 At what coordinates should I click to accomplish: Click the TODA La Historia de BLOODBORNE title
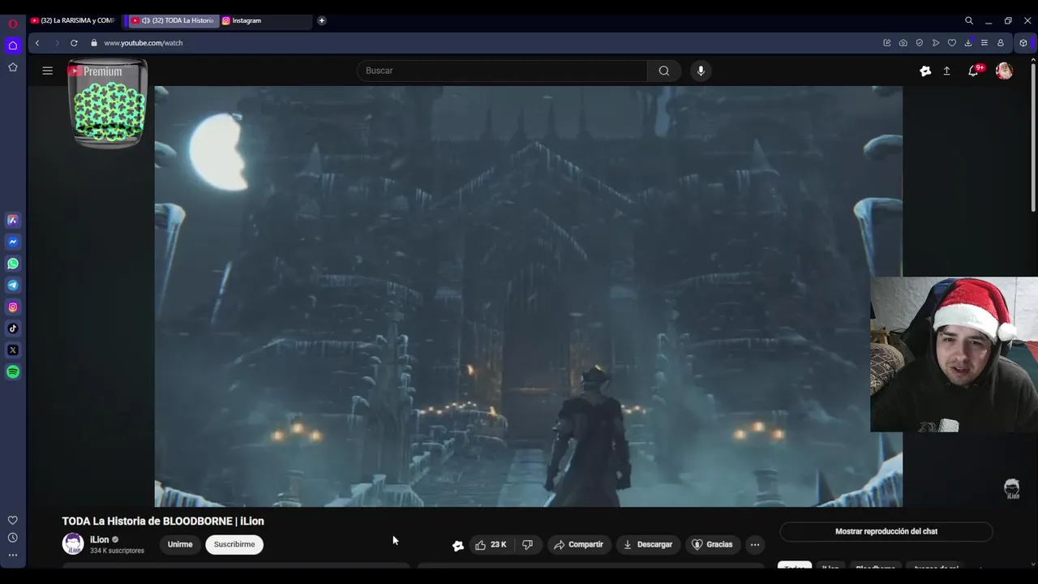[163, 521]
